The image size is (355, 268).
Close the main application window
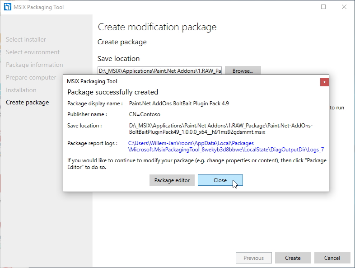[x=344, y=7]
